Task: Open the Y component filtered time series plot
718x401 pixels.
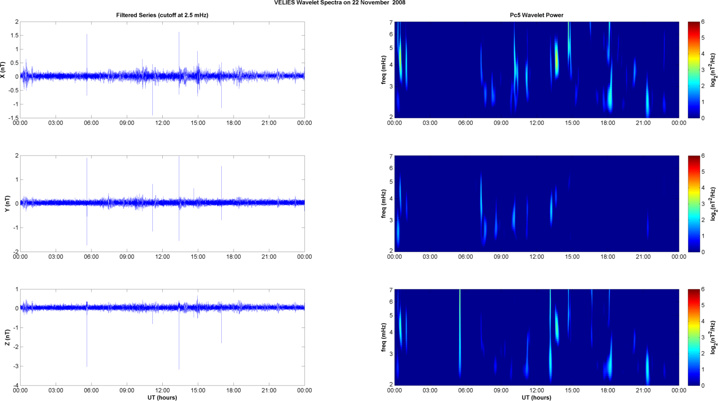Action: [x=162, y=204]
